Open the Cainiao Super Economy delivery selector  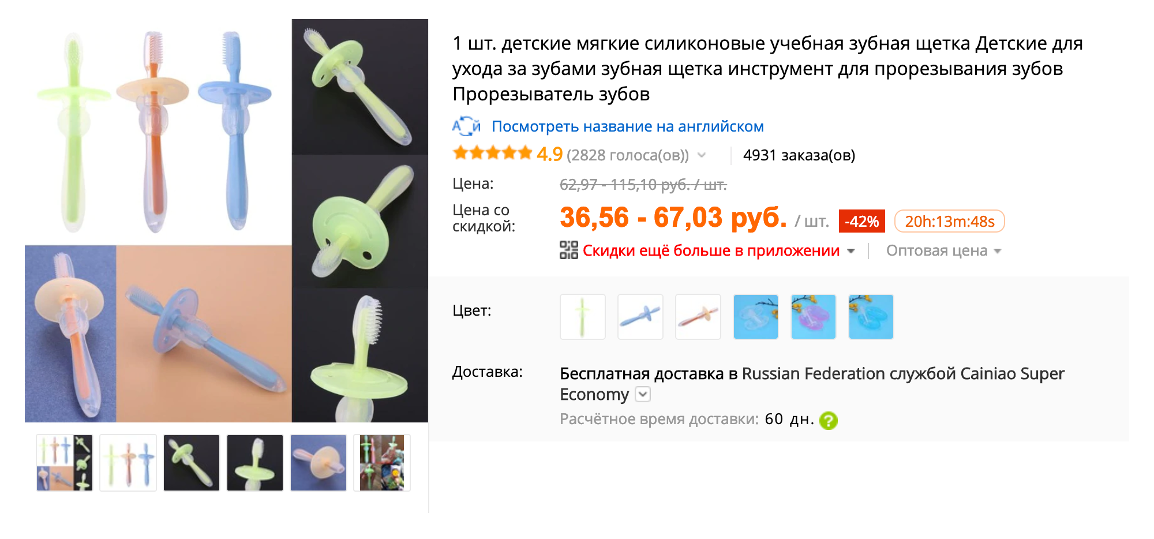[x=643, y=395]
